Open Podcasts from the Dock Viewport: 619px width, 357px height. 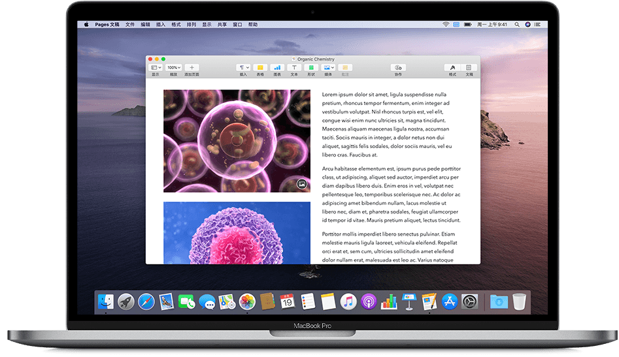[368, 302]
